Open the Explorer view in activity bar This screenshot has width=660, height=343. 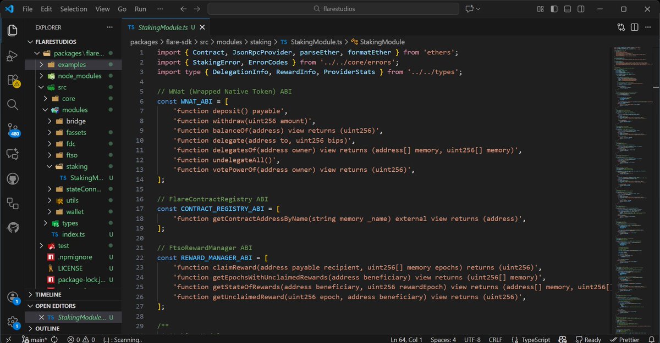[12, 30]
